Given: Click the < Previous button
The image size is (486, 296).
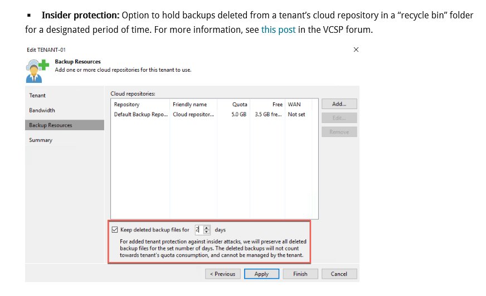Looking at the screenshot, I should (222, 274).
